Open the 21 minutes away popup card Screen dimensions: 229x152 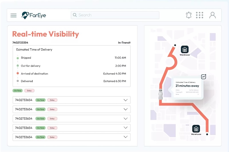[187, 88]
